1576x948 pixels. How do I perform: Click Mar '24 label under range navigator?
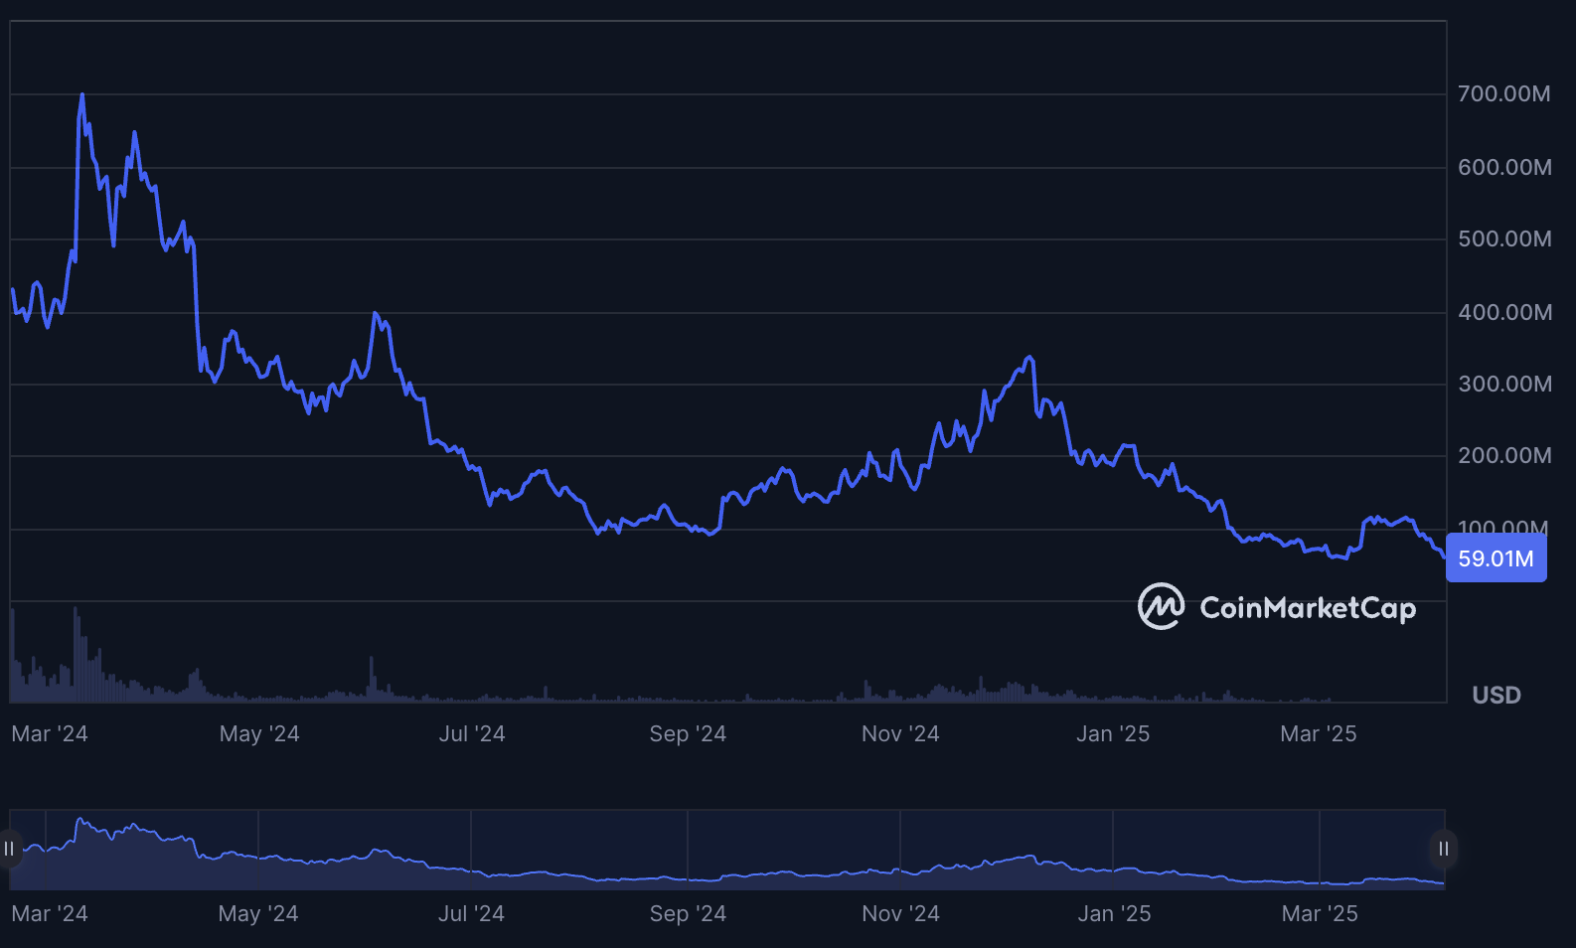point(50,913)
